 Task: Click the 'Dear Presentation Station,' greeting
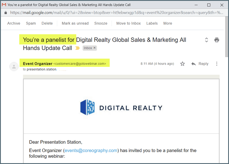tap(56, 142)
